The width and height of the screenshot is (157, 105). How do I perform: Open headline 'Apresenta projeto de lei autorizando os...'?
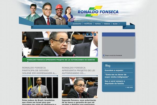tap(78, 70)
